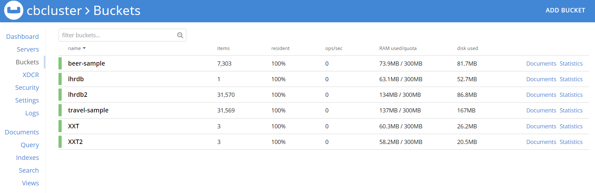The width and height of the screenshot is (595, 193).
Task: Click the 52.7MB disk used value
Action: tap(467, 79)
